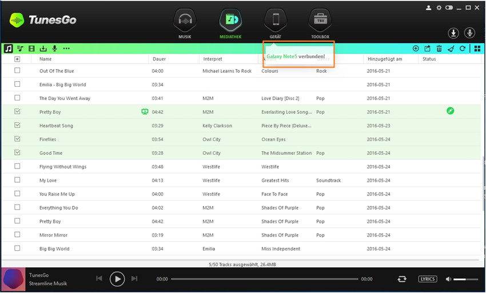Check the You Raise Me Up checkbox
This screenshot has height=293, width=486.
pyautogui.click(x=17, y=193)
